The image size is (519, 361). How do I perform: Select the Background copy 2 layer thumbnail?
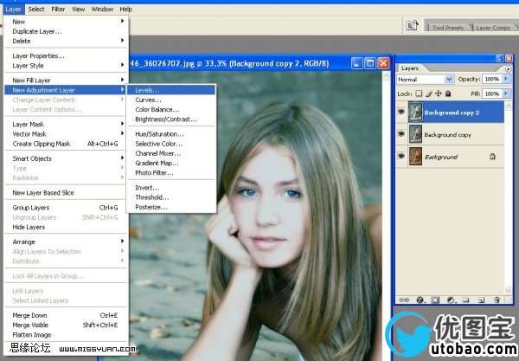[415, 112]
